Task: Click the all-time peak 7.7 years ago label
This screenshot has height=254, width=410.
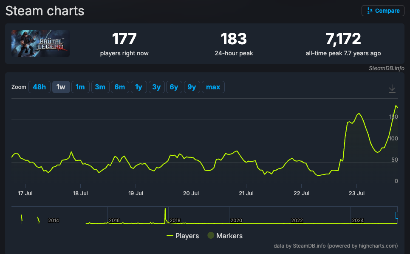Action: pyautogui.click(x=343, y=54)
